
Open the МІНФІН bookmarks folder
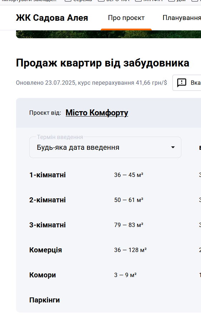pos(149,1)
